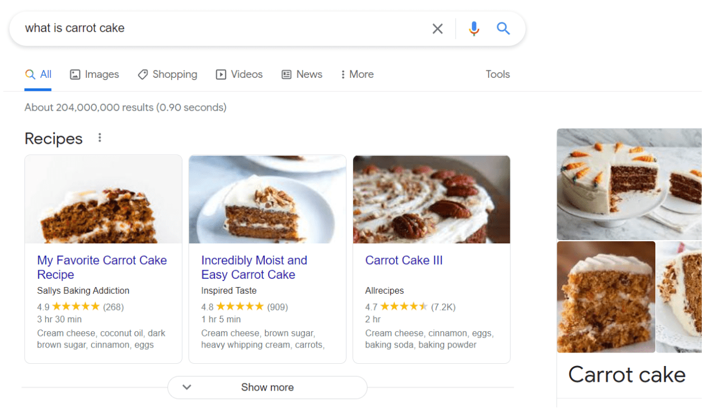
Task: Select the All results tab
Action: 39,74
